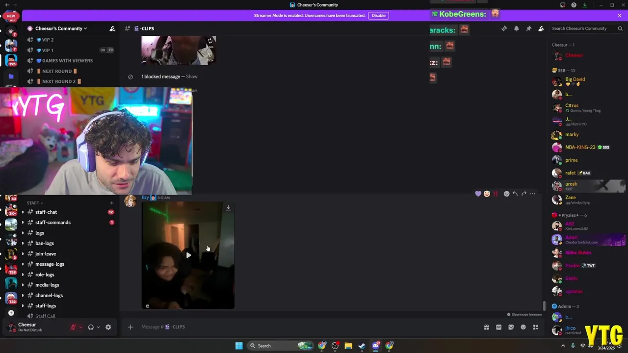The height and width of the screenshot is (353, 628).
Task: Create channel plus in STAFF category
Action: (112, 203)
